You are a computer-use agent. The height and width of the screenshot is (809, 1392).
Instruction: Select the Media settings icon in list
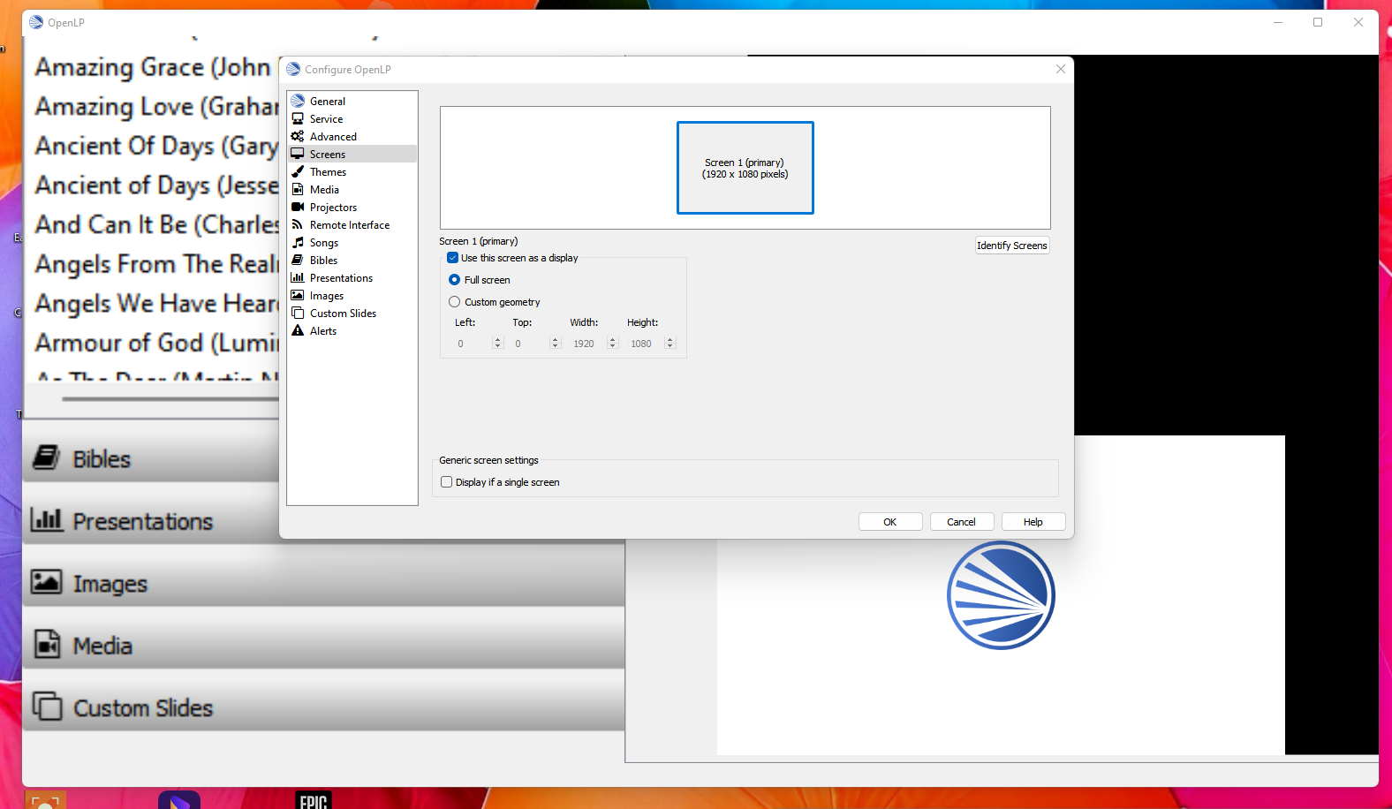pyautogui.click(x=298, y=189)
